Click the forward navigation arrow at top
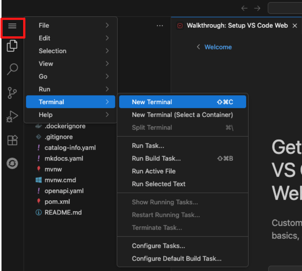 (x=257, y=8)
